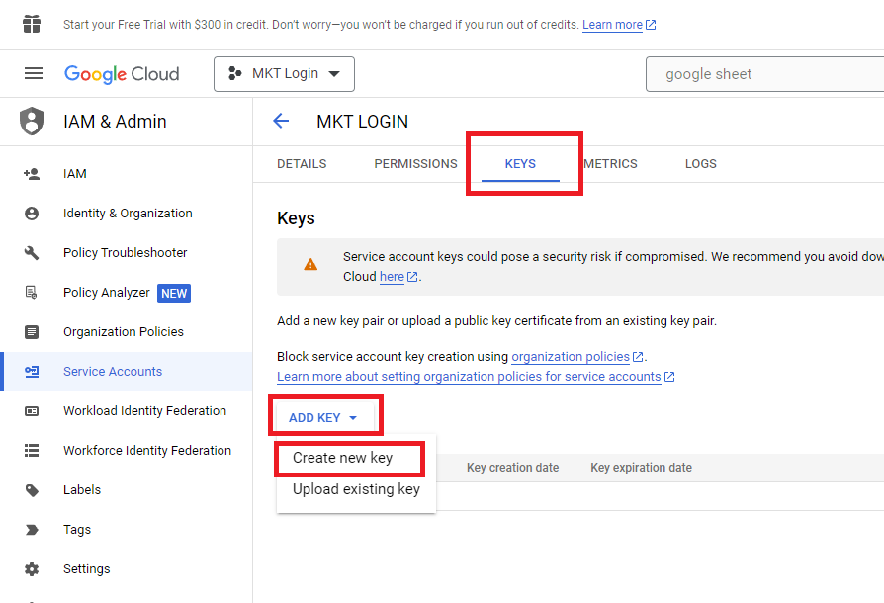Open Organization Policies
This screenshot has height=603, width=884.
pos(124,331)
